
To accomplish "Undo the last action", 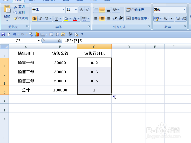I will pyautogui.click(x=15, y=34).
